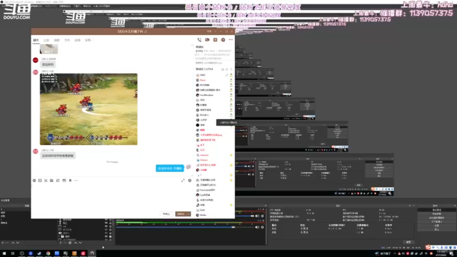Click the 关闭(C) close button in chat

coord(166,214)
